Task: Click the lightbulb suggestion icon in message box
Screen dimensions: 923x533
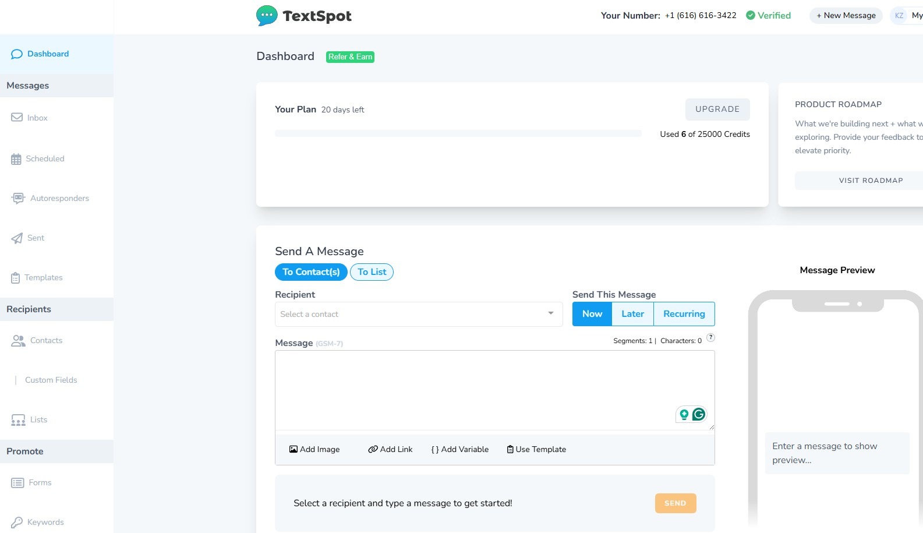Action: tap(684, 414)
